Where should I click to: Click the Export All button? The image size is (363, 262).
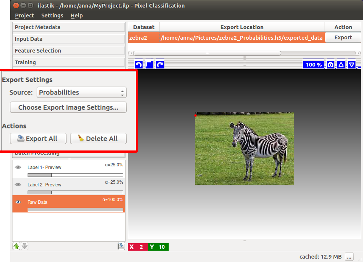click(x=38, y=139)
